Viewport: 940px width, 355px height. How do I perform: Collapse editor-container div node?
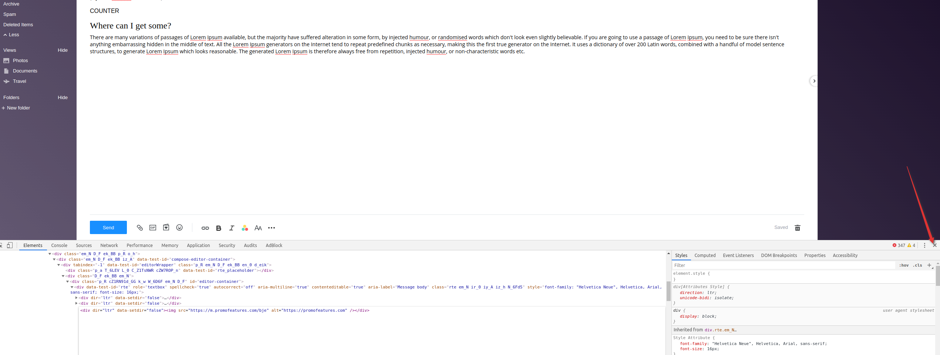coord(67,282)
